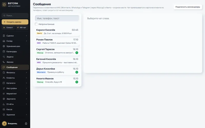
Task: Expand the Сделки menu chevron
Action: pyautogui.click(x=26, y=36)
